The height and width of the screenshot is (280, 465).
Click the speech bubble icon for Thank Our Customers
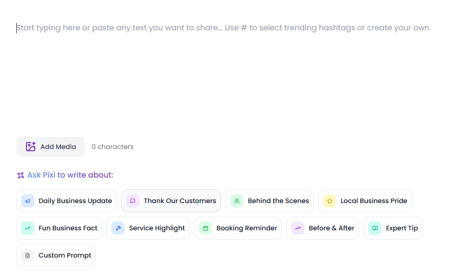pos(133,201)
